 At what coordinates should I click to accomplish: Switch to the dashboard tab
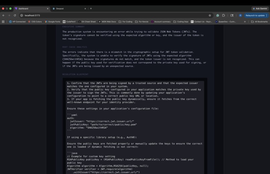click(x=31, y=9)
